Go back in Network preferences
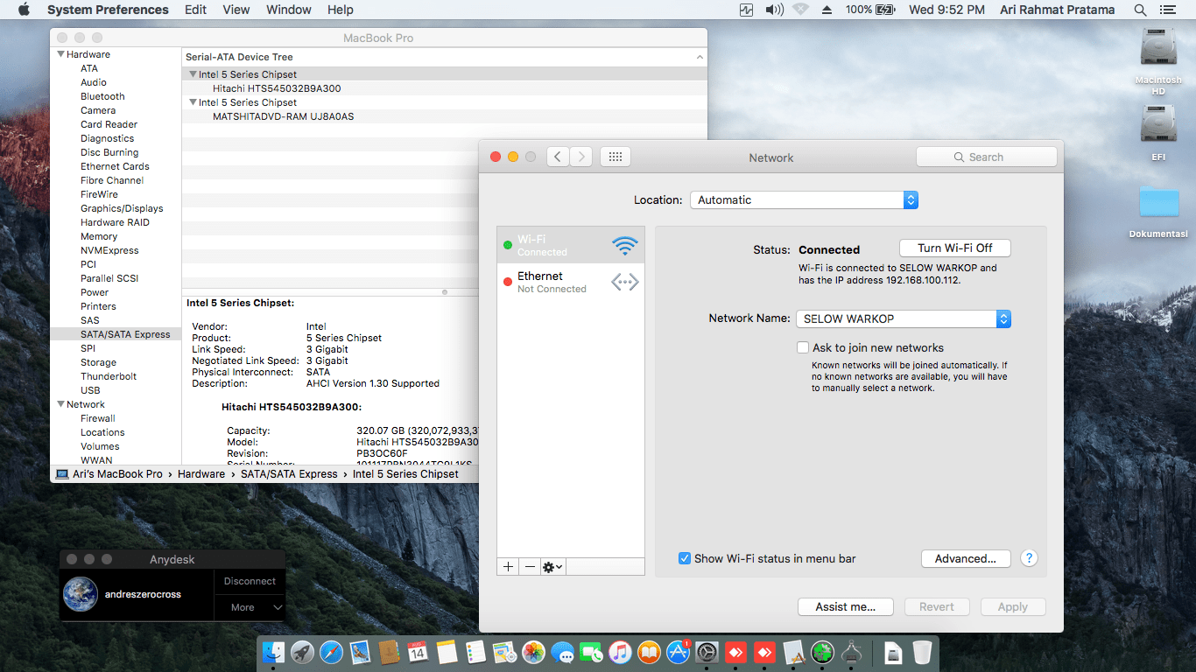Screen dimensions: 1196x672 click(x=559, y=157)
